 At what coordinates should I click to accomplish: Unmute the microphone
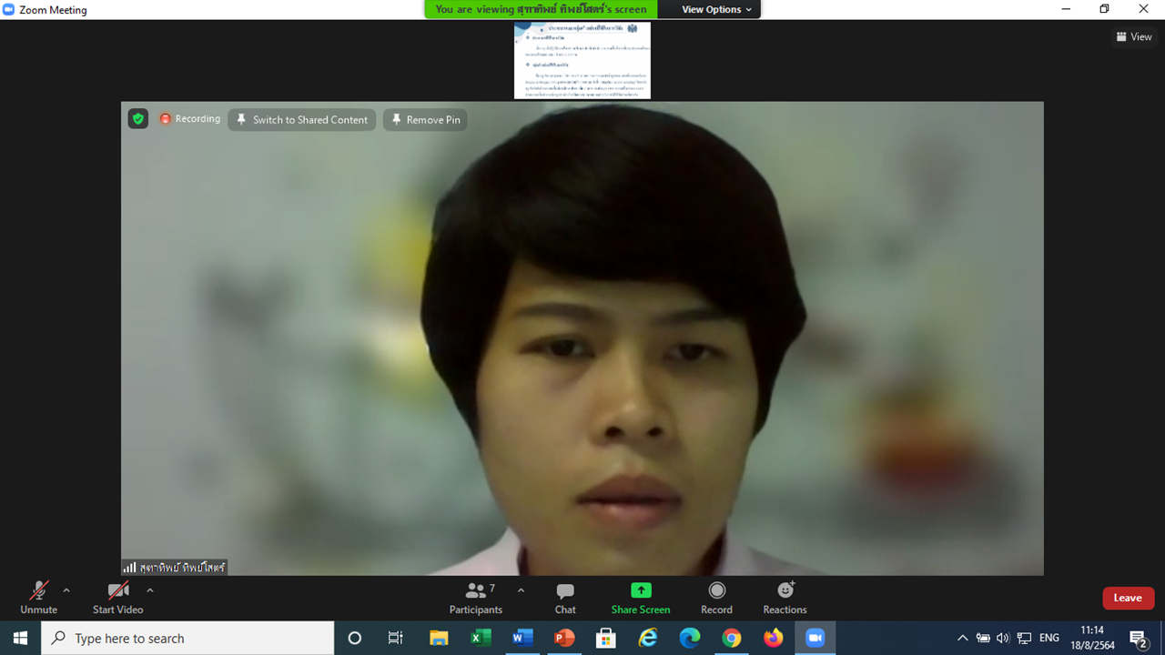click(38, 598)
